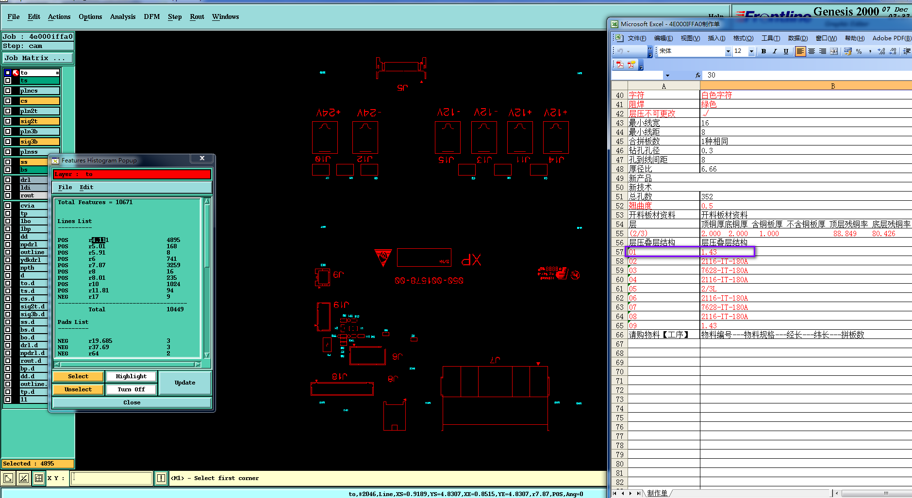Viewport: 912px width, 498px height.
Task: Open the histogram popup's Edit menu
Action: point(86,187)
